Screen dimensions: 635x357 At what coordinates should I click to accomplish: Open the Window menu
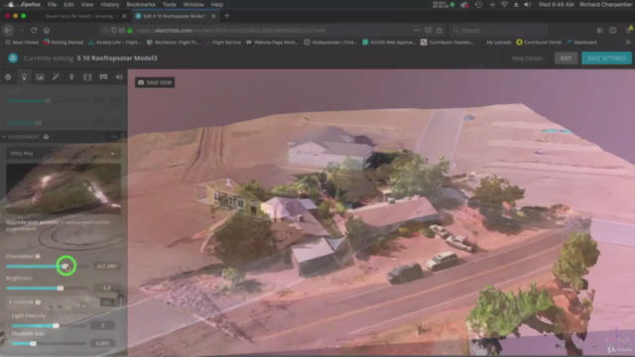193,4
